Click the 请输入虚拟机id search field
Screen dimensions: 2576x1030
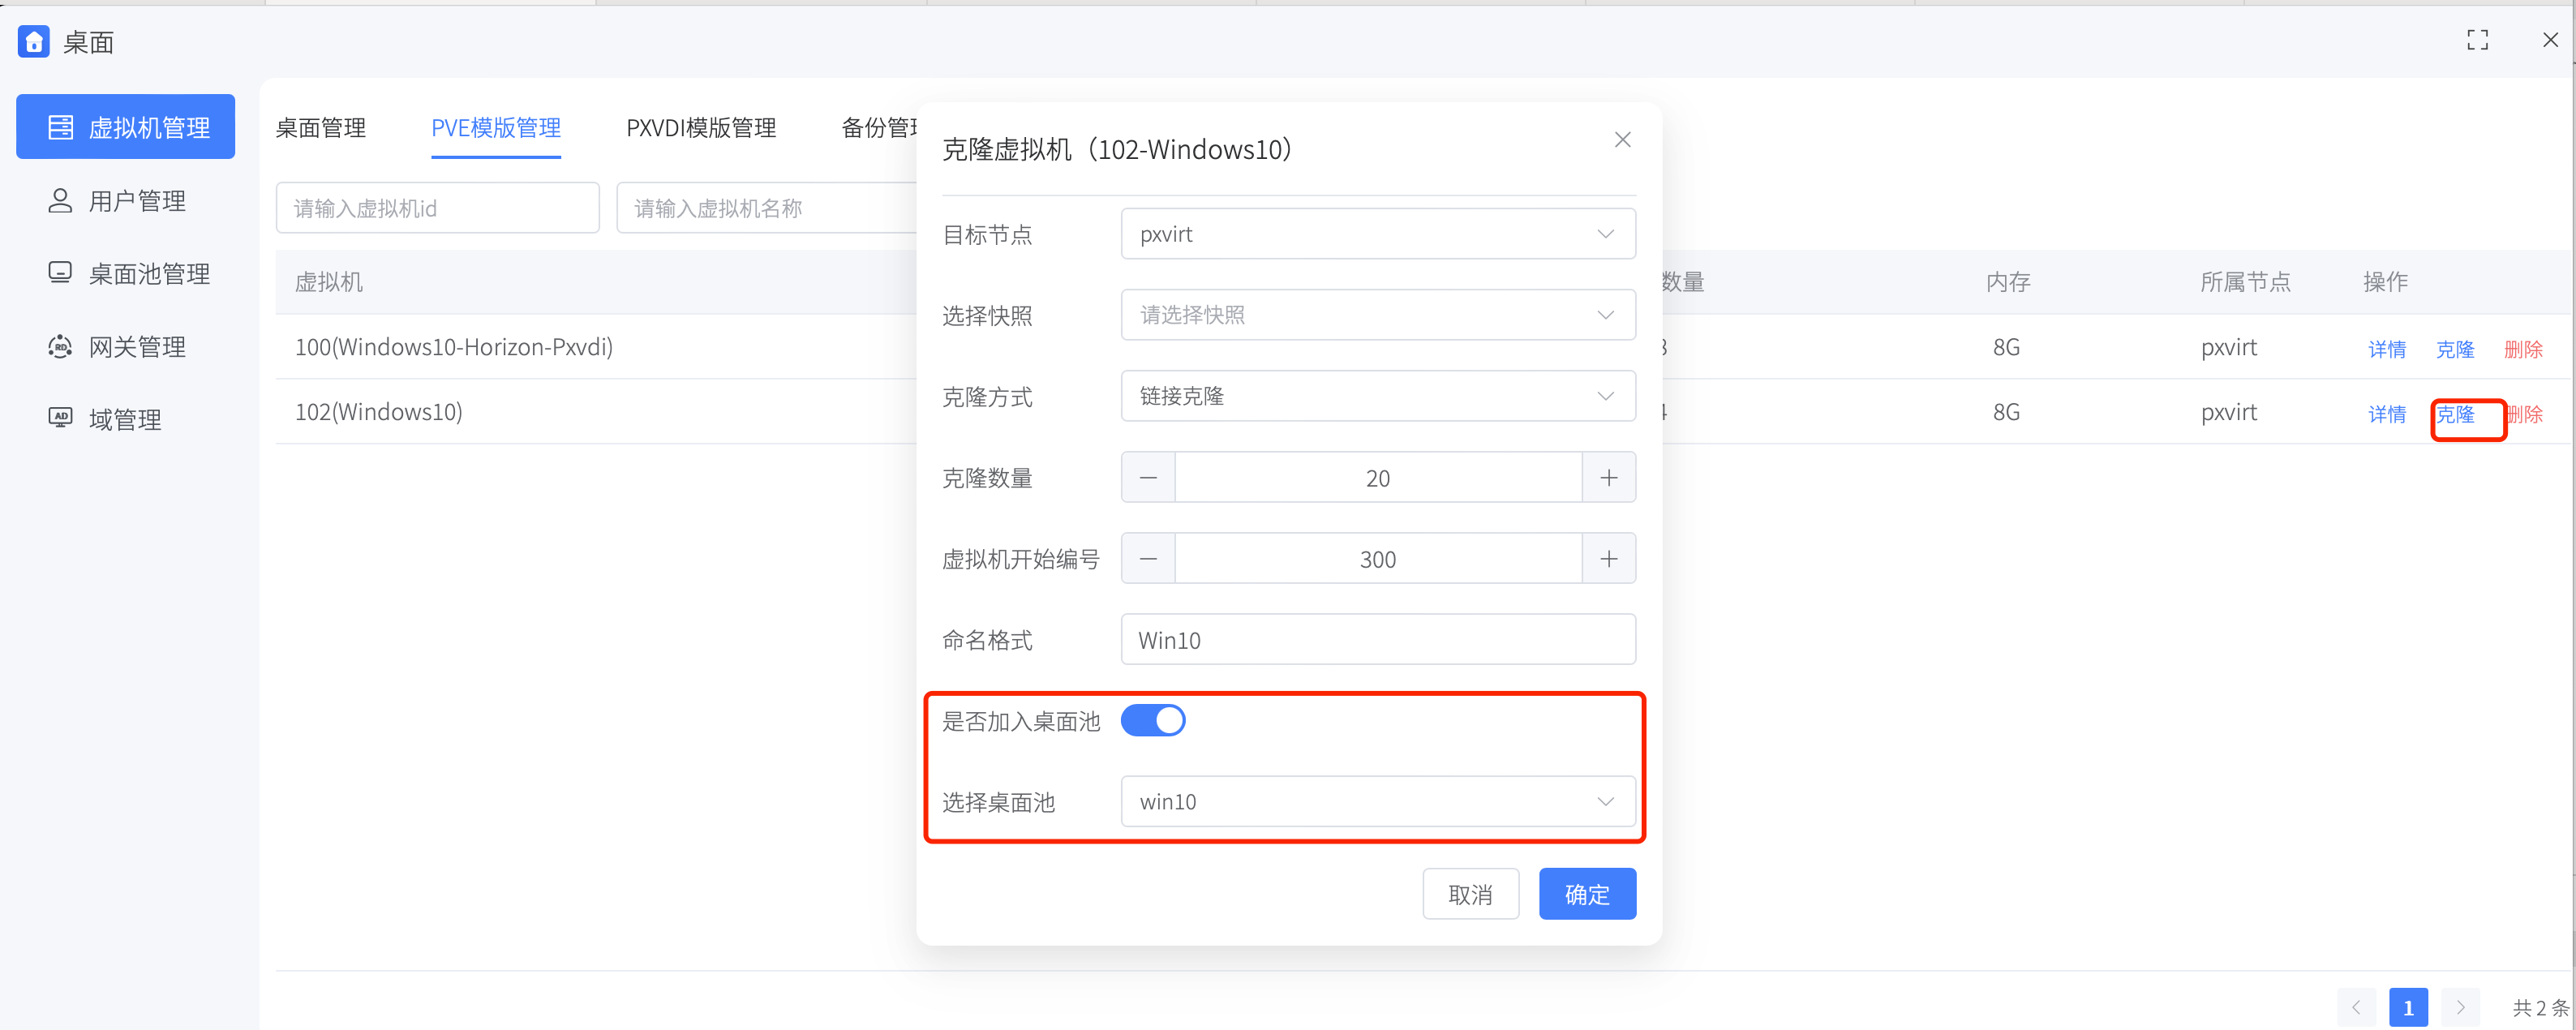[x=438, y=208]
